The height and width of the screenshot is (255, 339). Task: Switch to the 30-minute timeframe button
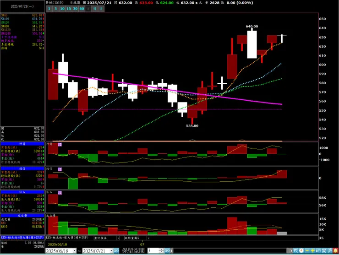(x=75, y=9)
